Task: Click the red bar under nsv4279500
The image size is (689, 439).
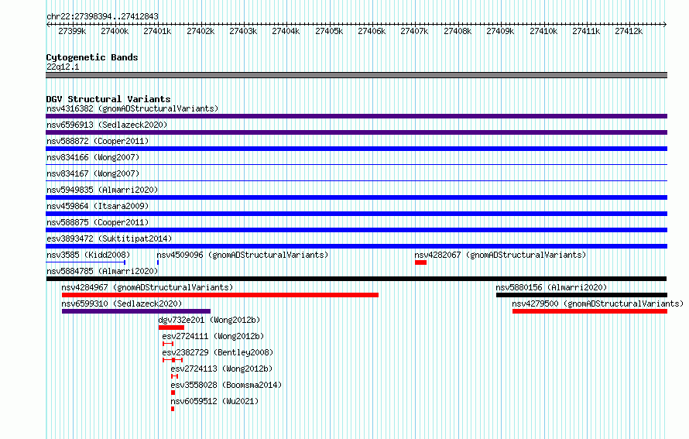Action: tap(590, 311)
